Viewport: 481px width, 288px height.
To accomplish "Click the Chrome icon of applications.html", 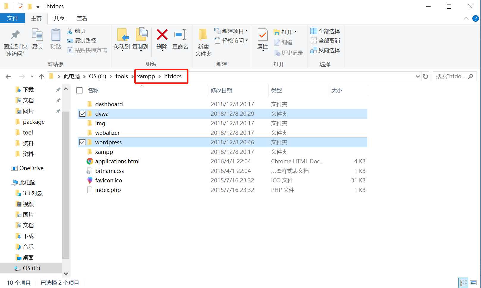I will (x=90, y=161).
